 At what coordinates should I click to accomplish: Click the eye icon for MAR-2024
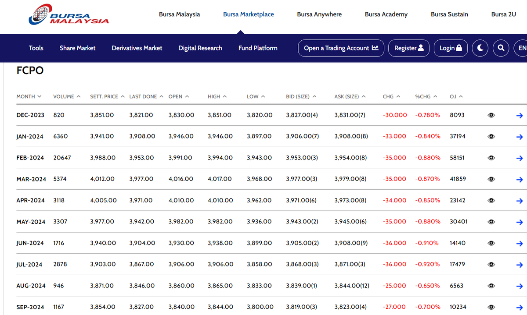tap(491, 179)
